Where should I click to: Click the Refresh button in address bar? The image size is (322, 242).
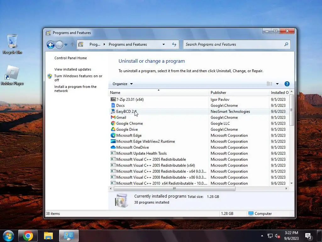coord(174,44)
